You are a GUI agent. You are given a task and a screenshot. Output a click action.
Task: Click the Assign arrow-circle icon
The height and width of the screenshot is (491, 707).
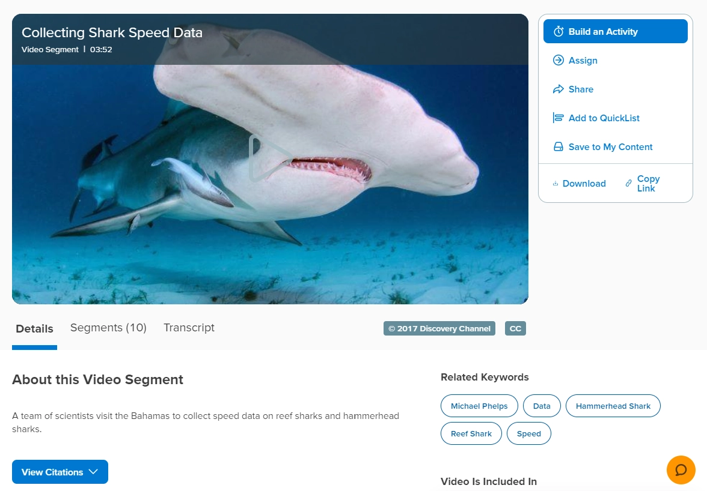(x=558, y=60)
